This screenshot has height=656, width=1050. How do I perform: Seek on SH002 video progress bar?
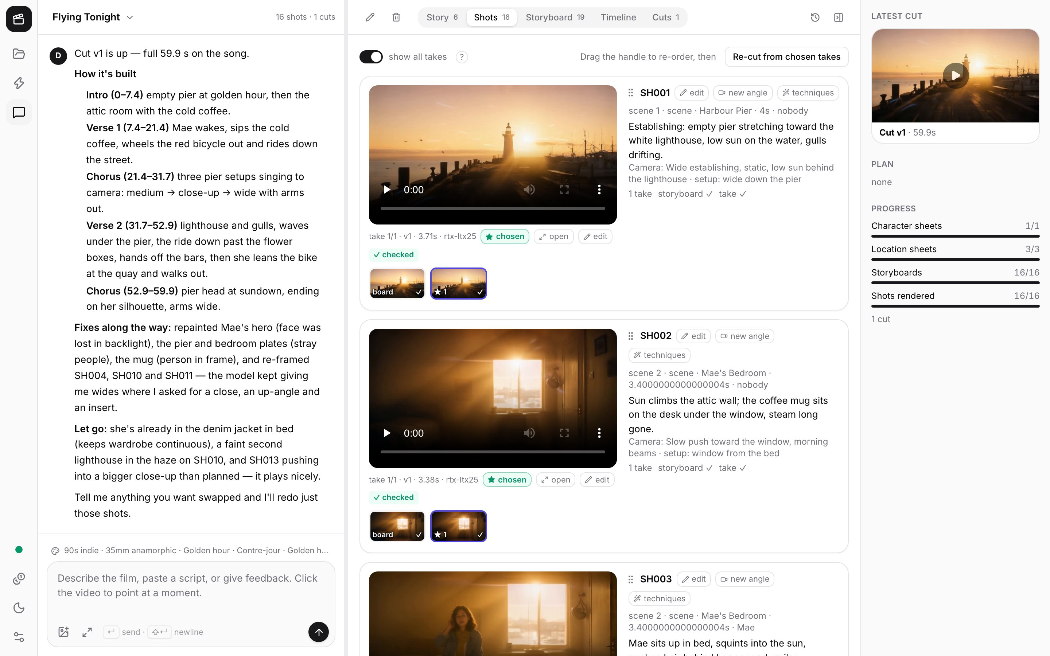pos(493,452)
